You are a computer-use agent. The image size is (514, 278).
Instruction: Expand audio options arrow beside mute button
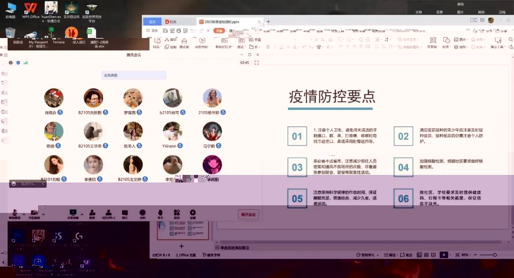(24, 214)
